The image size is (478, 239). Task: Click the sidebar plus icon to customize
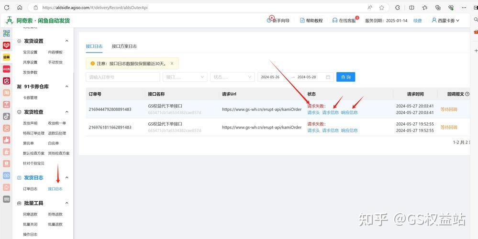476,50
